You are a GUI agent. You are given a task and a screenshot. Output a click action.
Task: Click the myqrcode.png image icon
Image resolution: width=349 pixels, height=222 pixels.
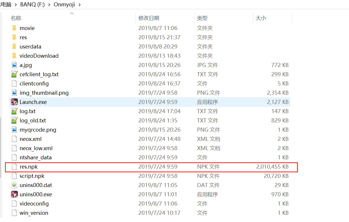(14, 130)
